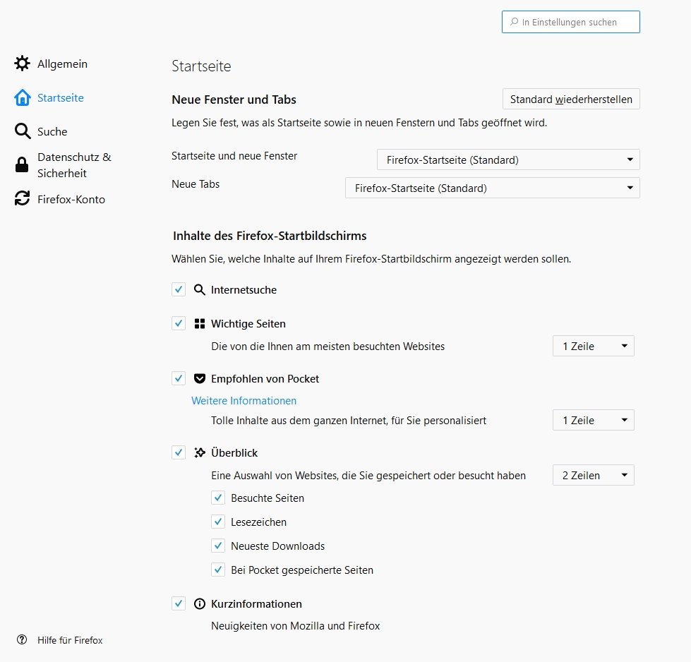
Task: Click the Suche magnifier icon in sidebar
Action: point(23,131)
